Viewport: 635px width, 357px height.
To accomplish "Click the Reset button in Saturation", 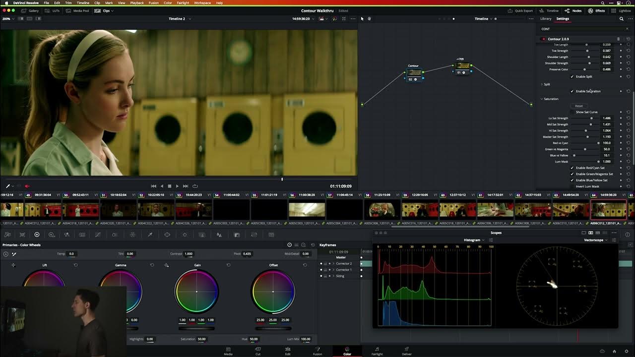I will coord(579,106).
